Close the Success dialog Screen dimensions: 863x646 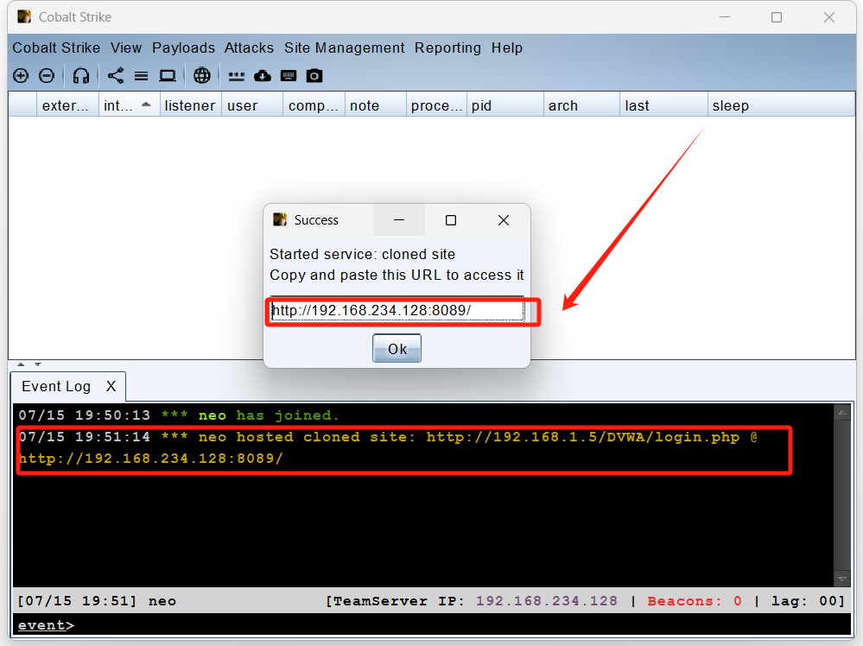[x=503, y=220]
